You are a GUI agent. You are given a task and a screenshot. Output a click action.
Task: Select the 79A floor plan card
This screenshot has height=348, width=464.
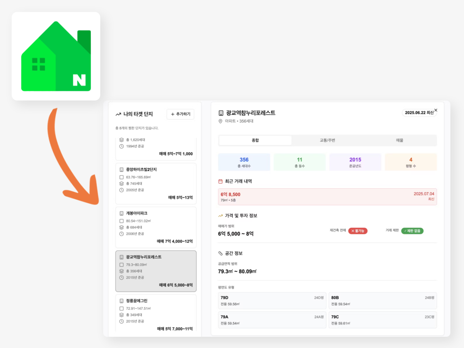coord(272,320)
